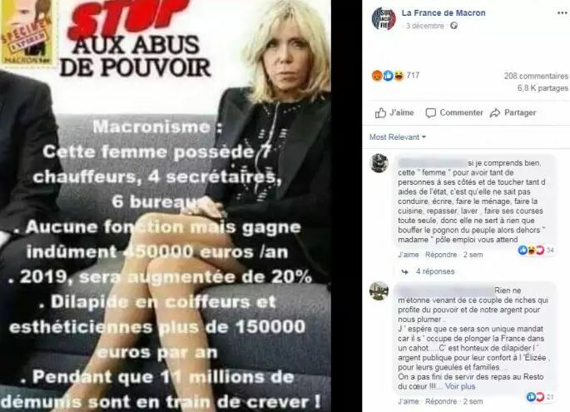Click the second commenter's profile picture
570x412 pixels.
pos(379,291)
